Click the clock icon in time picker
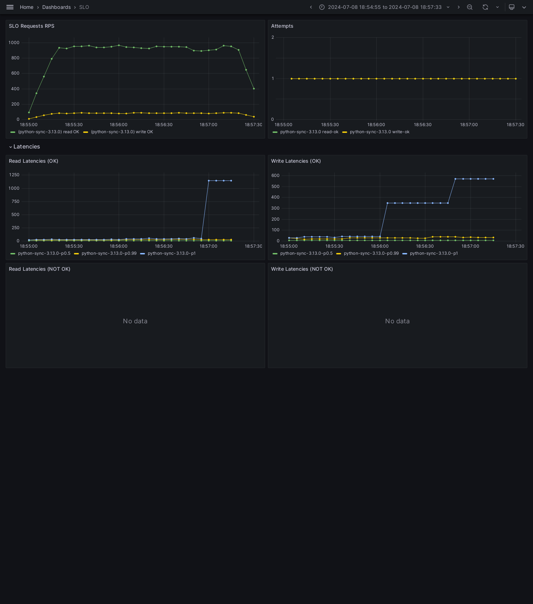Image resolution: width=533 pixels, height=604 pixels. coord(322,7)
